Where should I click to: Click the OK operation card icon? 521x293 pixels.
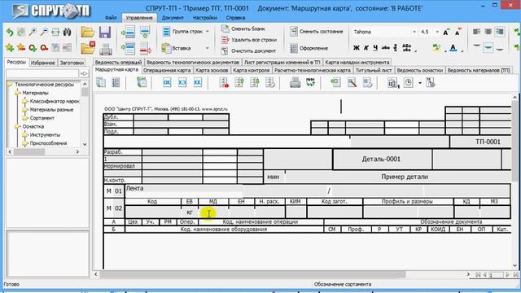[x=167, y=82]
